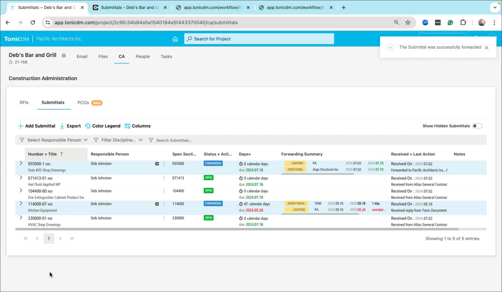Click the TonicDM logo
Image resolution: width=502 pixels, height=292 pixels.
[16, 39]
